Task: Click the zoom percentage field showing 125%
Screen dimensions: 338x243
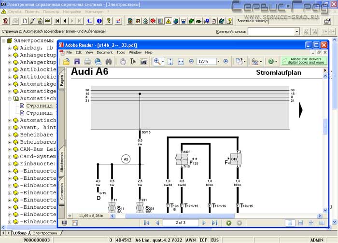Action: [x=207, y=61]
